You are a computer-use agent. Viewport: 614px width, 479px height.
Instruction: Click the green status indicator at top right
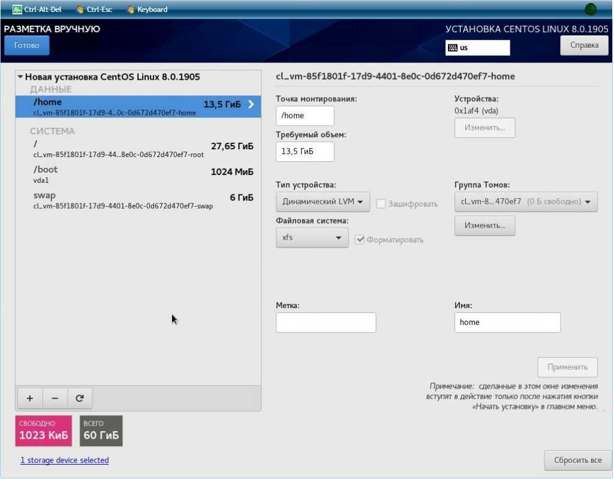coord(591,9)
